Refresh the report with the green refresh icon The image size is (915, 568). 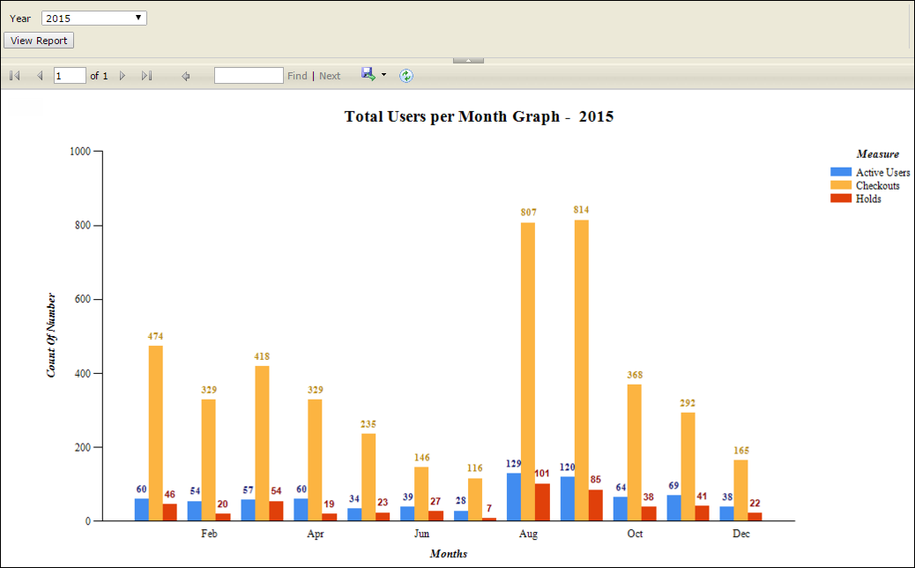[406, 75]
